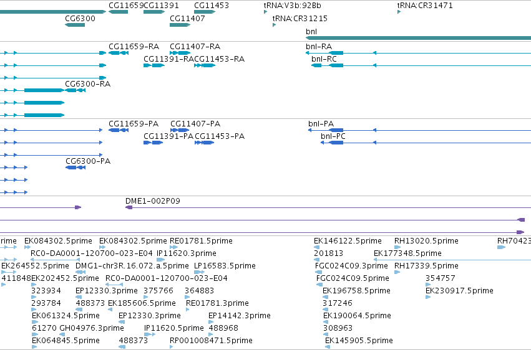Select the bnl gene bar
The width and height of the screenshot is (531, 350).
pos(418,38)
